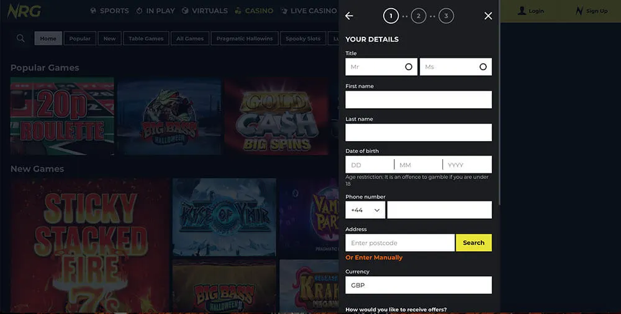Click the DD day field
Screen dimensions: 621x314
click(369, 165)
